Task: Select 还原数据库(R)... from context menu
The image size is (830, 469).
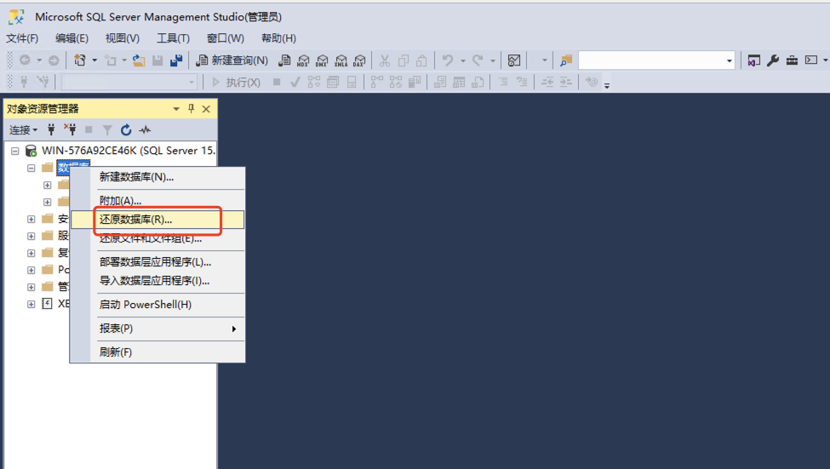Action: point(136,220)
